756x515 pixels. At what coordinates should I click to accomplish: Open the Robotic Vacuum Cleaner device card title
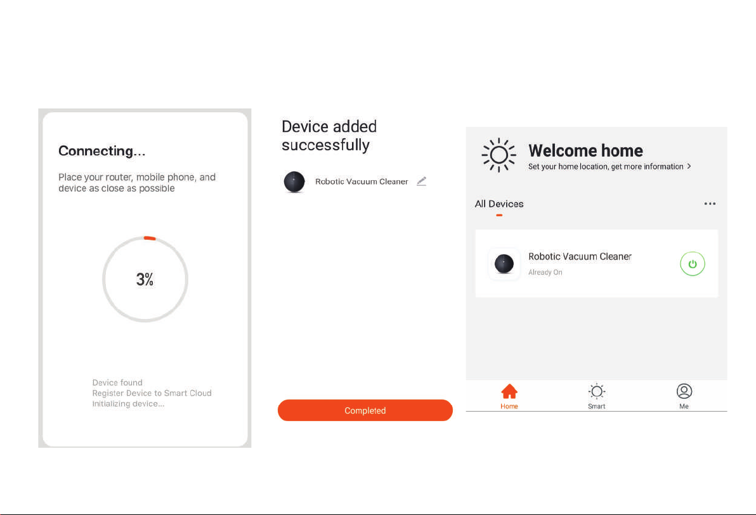tap(580, 256)
